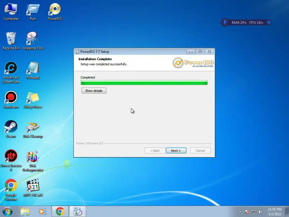
Task: Minimize the PowerISO setup window
Action: point(191,52)
